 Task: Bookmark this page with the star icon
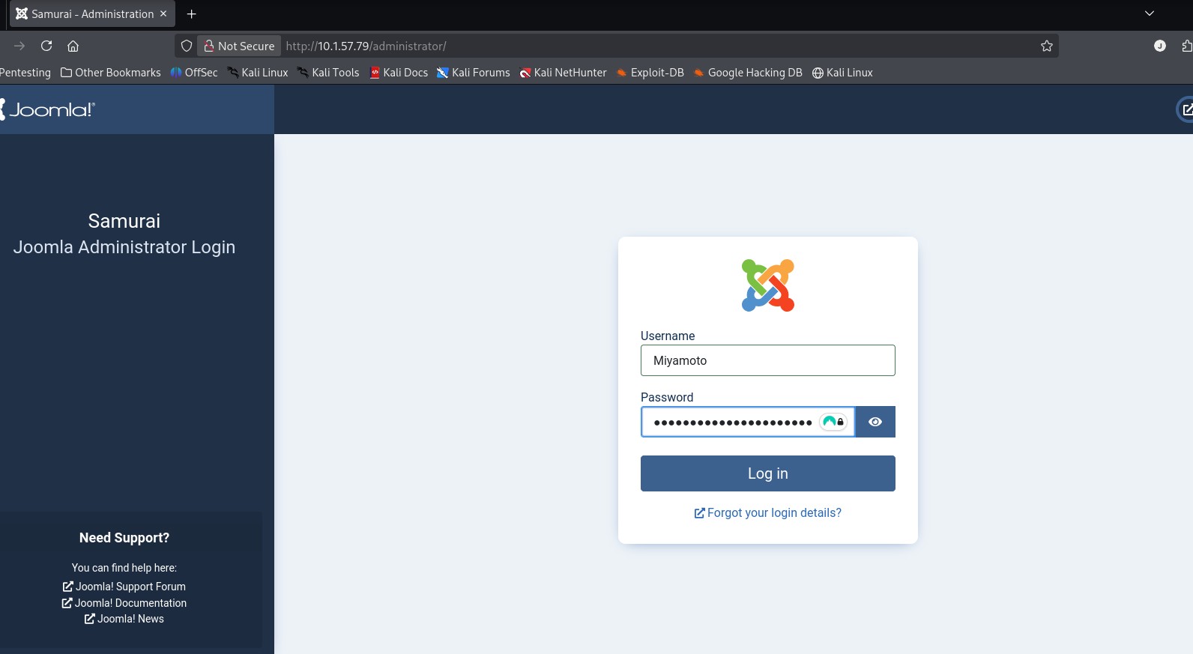(1046, 46)
